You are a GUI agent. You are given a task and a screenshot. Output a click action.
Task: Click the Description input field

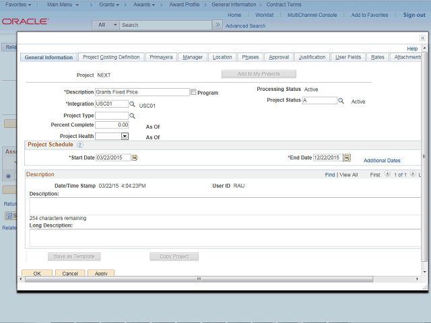[x=142, y=92]
